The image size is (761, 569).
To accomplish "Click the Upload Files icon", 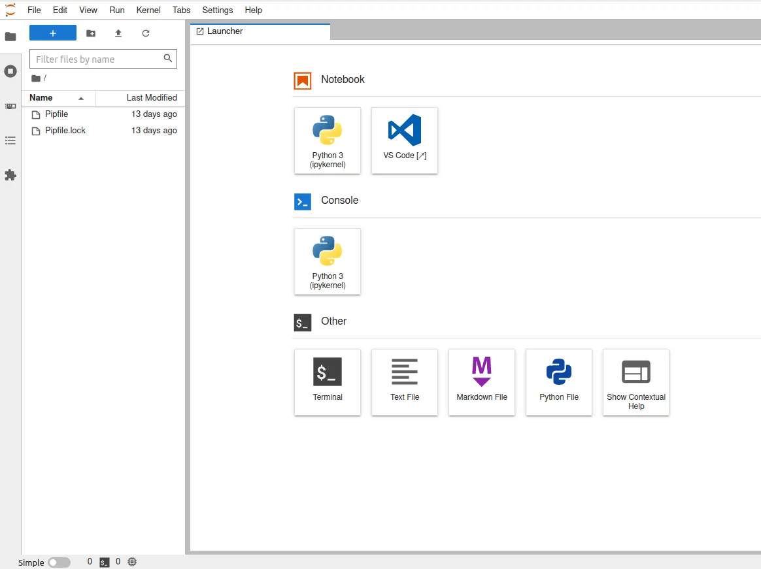I will (118, 33).
